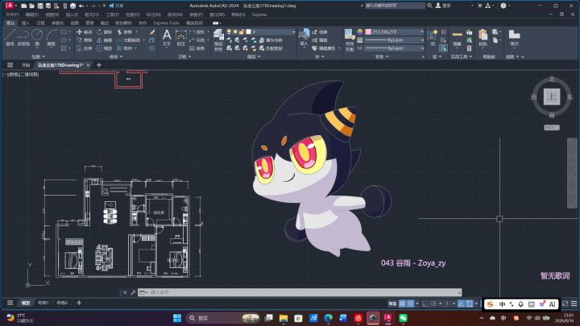Open the AutoCAD application menu button
This screenshot has height=326, width=580.
pyautogui.click(x=9, y=6)
